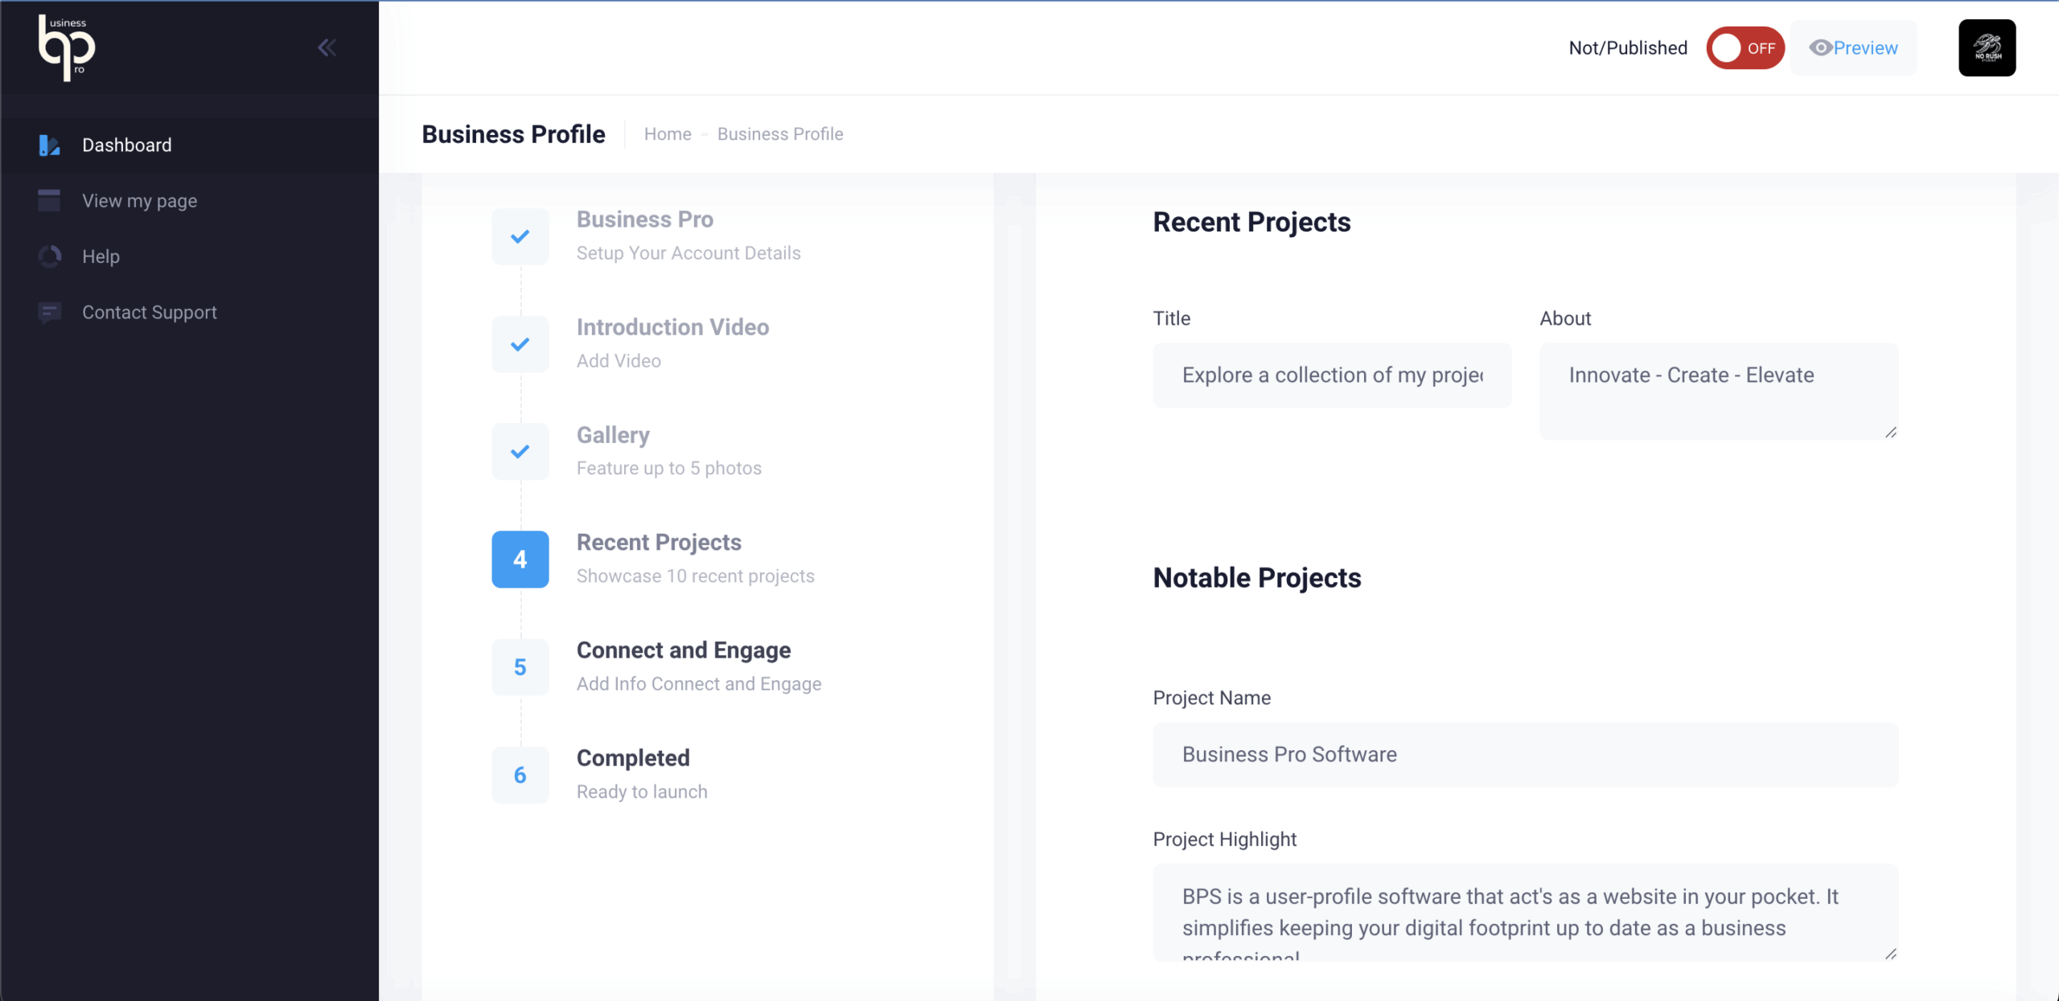This screenshot has height=1001, width=2059.
Task: Click the Help circle icon
Action: point(49,256)
